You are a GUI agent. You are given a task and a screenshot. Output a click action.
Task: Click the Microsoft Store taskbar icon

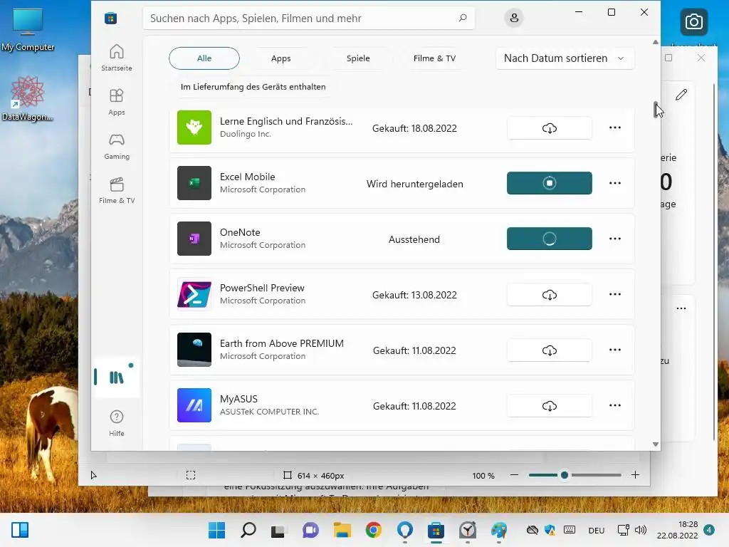(x=436, y=530)
